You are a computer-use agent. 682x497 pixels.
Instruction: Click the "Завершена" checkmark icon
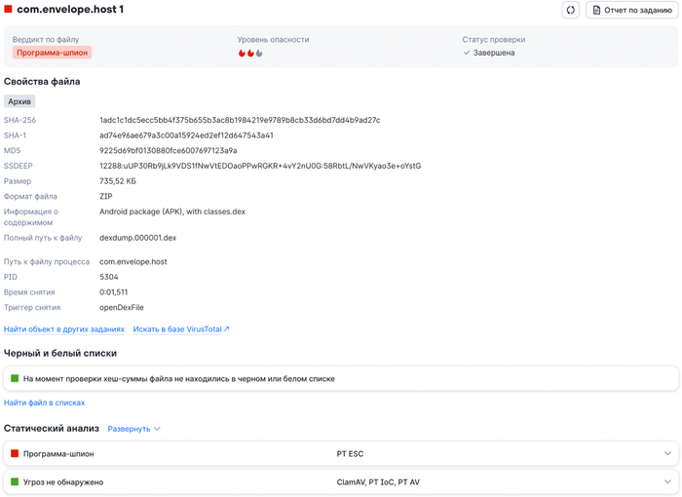click(x=467, y=53)
